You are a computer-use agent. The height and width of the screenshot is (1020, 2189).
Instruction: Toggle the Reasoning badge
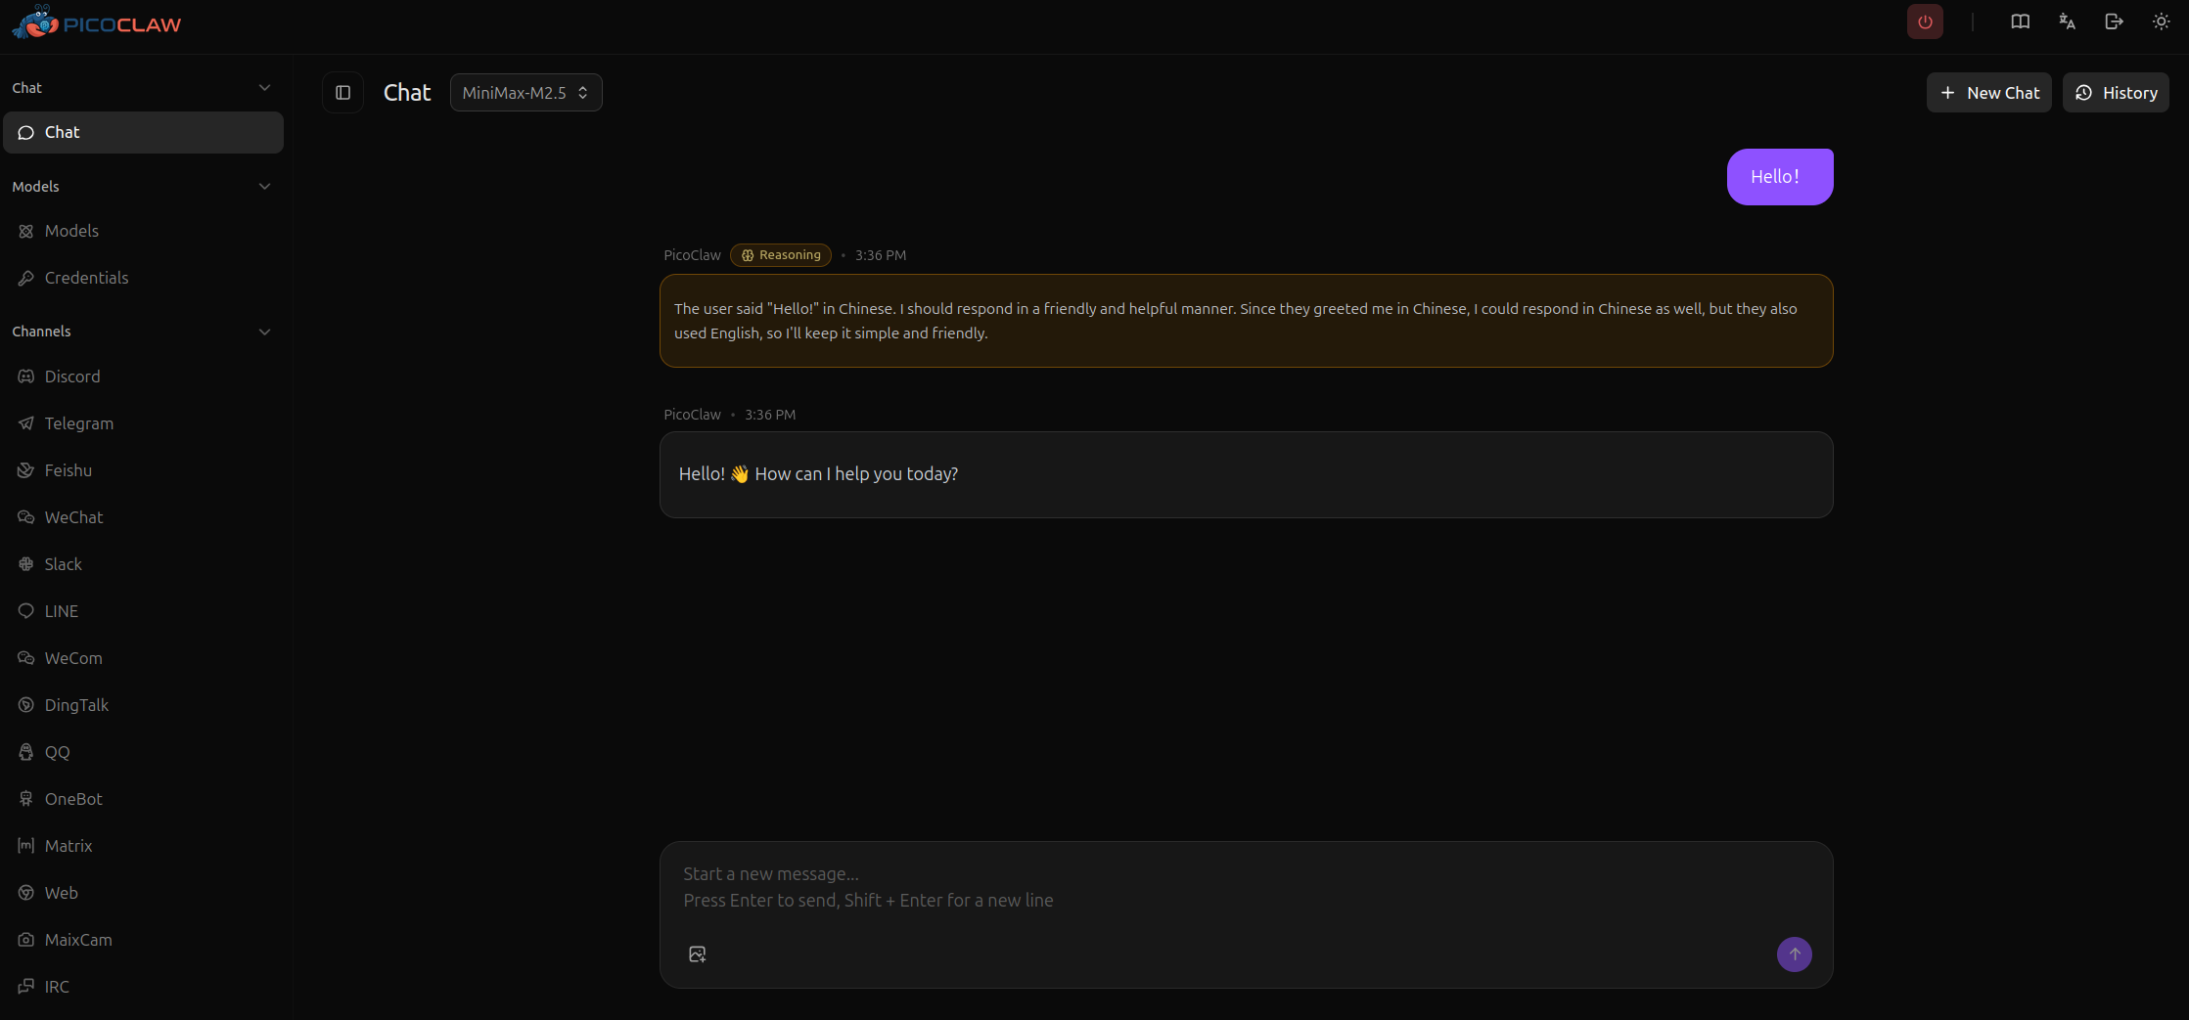pos(781,255)
